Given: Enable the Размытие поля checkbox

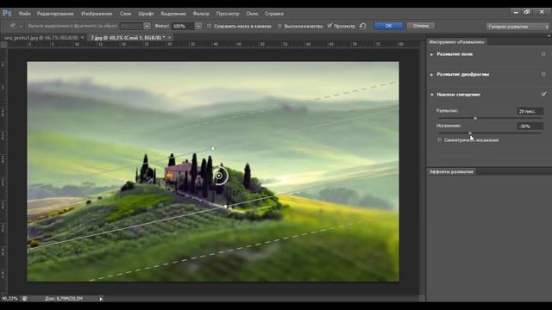Looking at the screenshot, I should (x=543, y=54).
